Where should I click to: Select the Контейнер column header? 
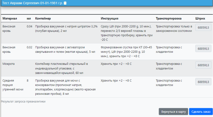coord(43,18)
